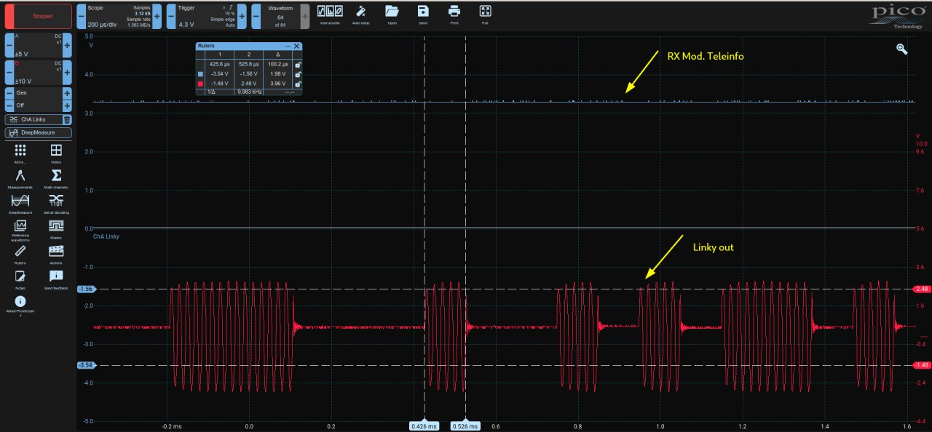Open Scope timebase settings panel

[x=119, y=15]
